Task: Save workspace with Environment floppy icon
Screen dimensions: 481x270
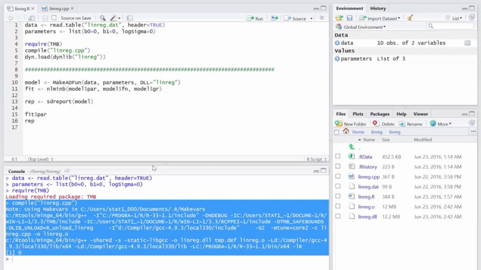Action: (349, 18)
